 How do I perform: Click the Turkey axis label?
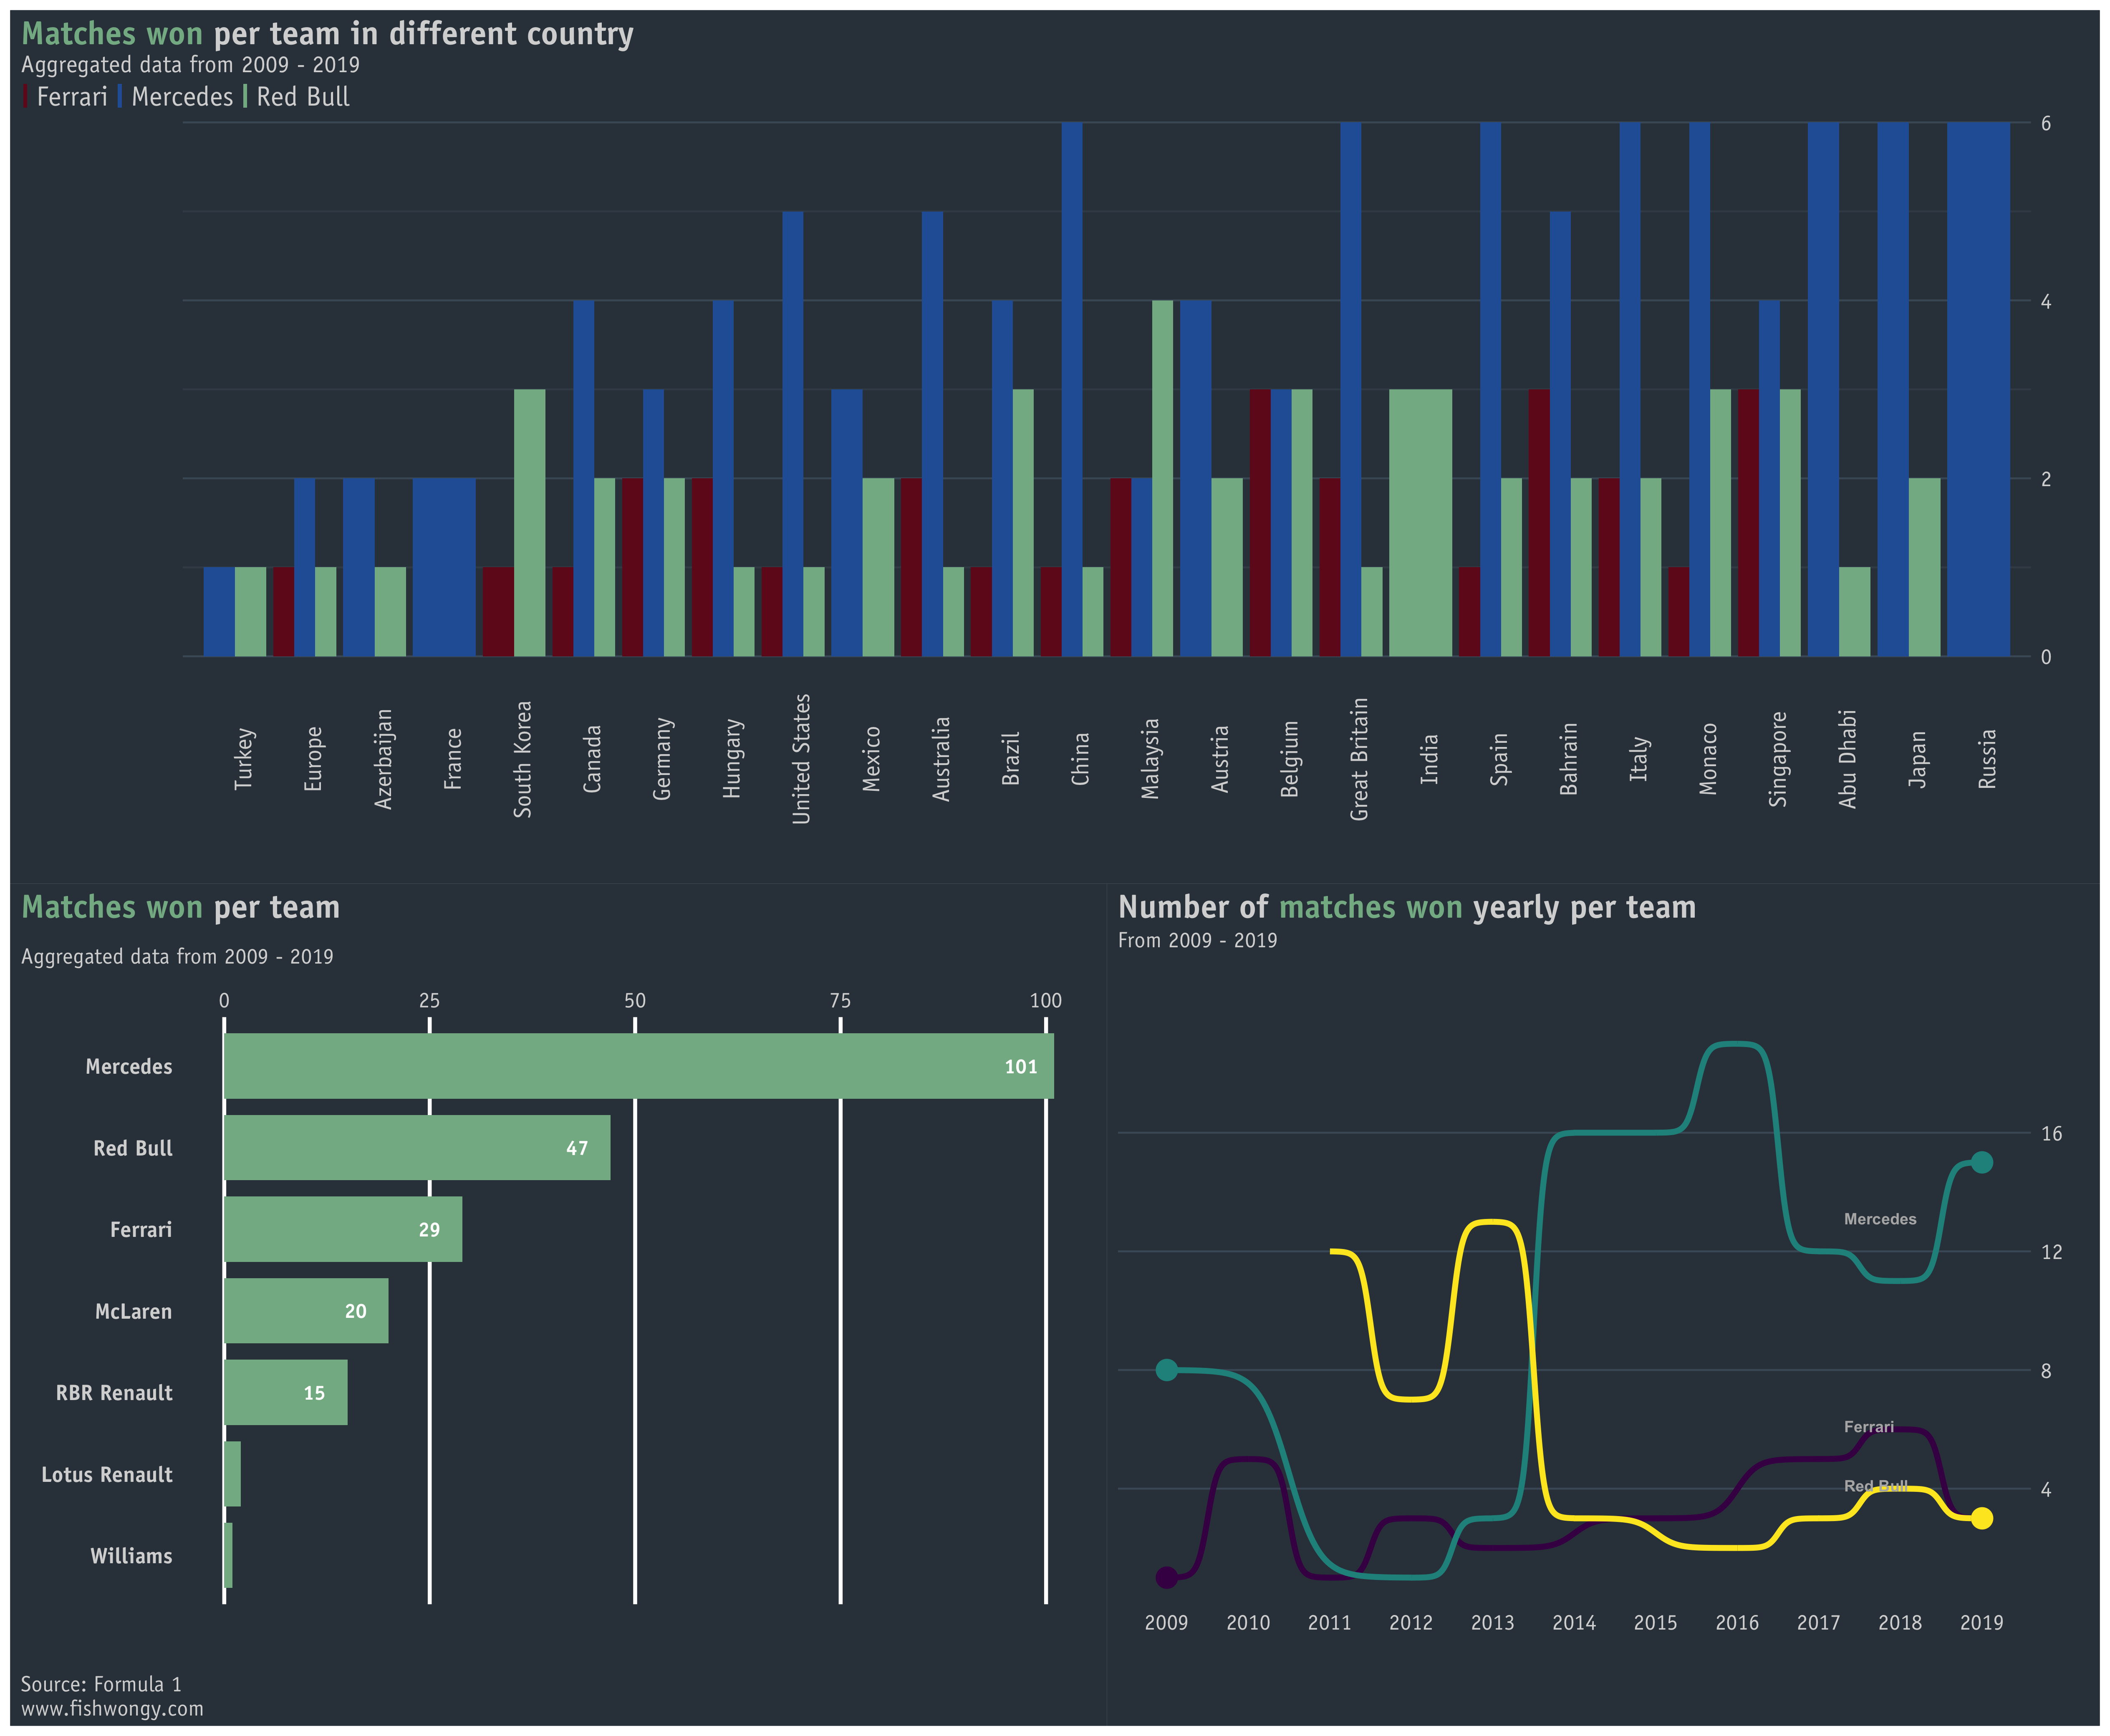(x=244, y=759)
